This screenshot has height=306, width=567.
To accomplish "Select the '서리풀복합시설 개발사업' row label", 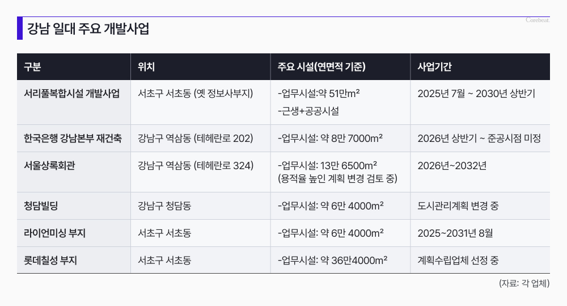I will (72, 94).
